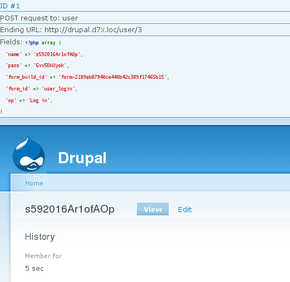
Task: Click the Drupal site name title
Action: (x=82, y=158)
